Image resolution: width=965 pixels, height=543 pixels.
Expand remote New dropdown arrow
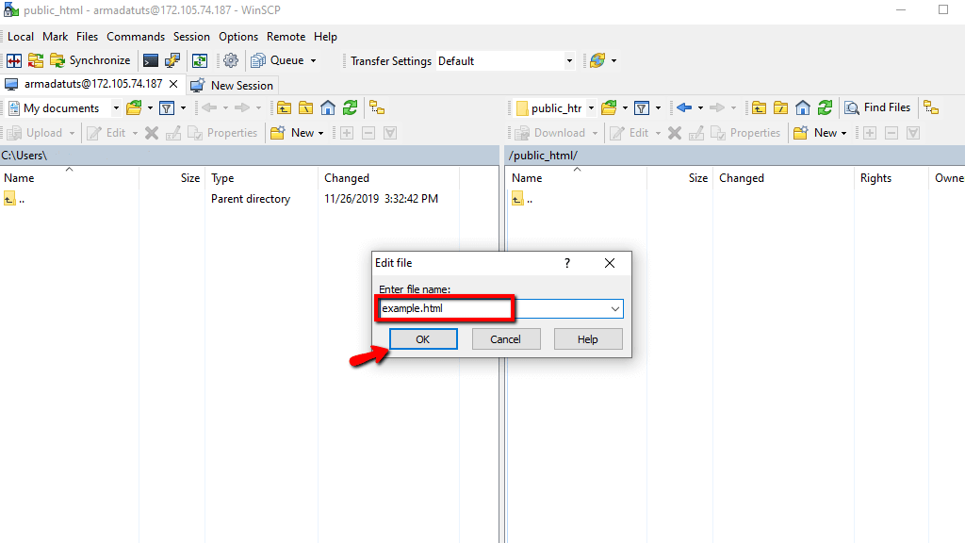click(x=843, y=133)
